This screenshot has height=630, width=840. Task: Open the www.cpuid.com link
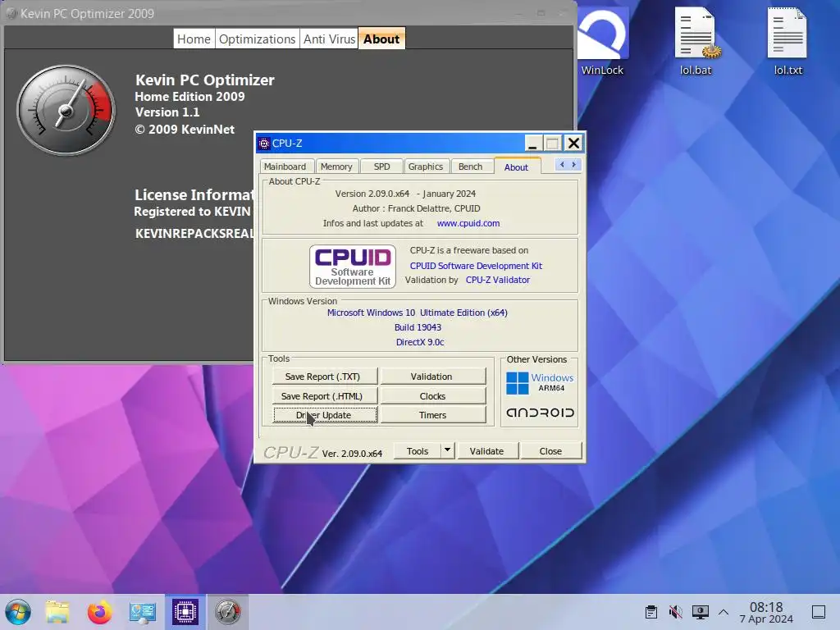pyautogui.click(x=468, y=223)
